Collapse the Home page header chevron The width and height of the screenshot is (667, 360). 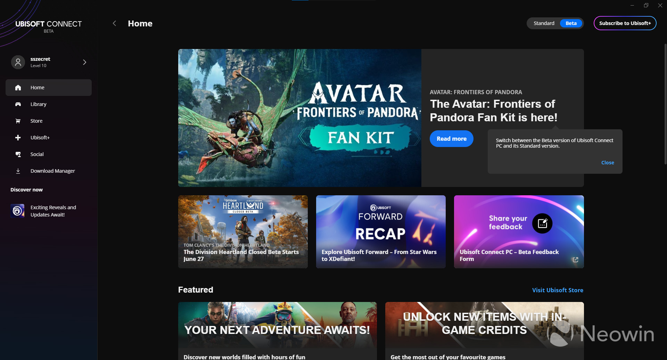[x=114, y=23]
